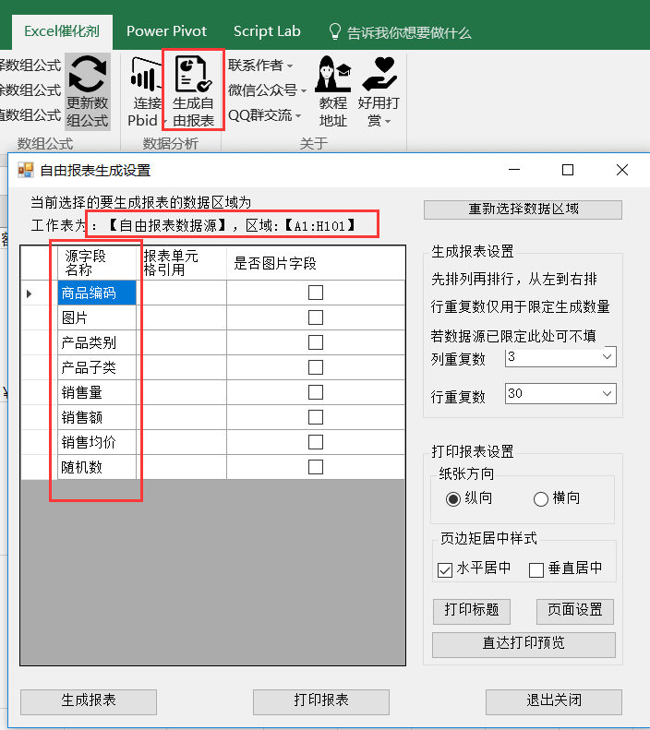The width and height of the screenshot is (650, 730).
Task: Click the dialog title bar app icon
Action: pyautogui.click(x=26, y=171)
